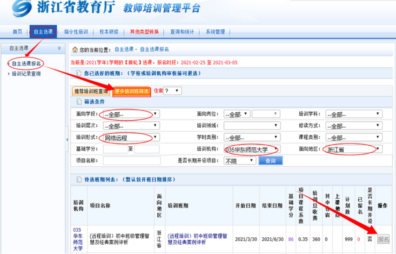
Task: Click the 已报名 count 0 in the row
Action: [359, 240]
